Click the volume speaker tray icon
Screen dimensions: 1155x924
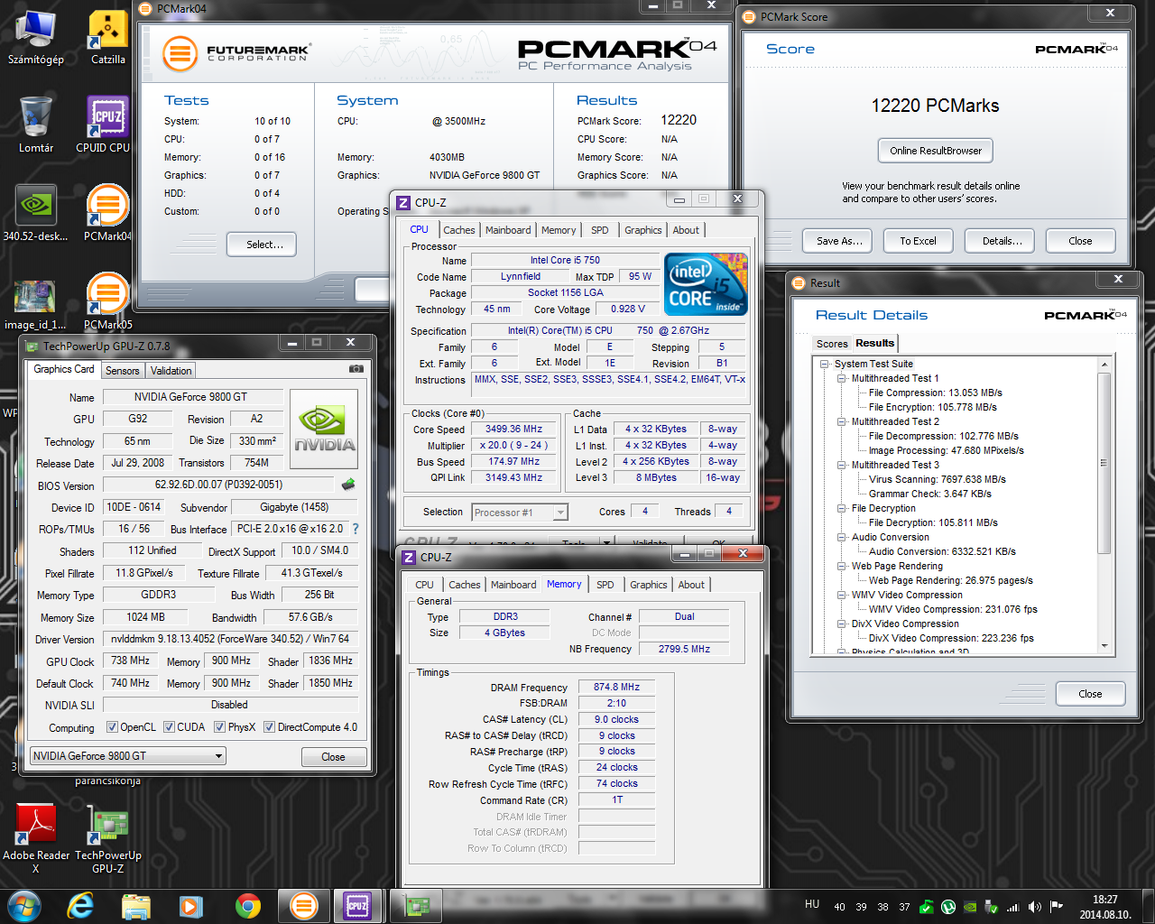point(1034,907)
